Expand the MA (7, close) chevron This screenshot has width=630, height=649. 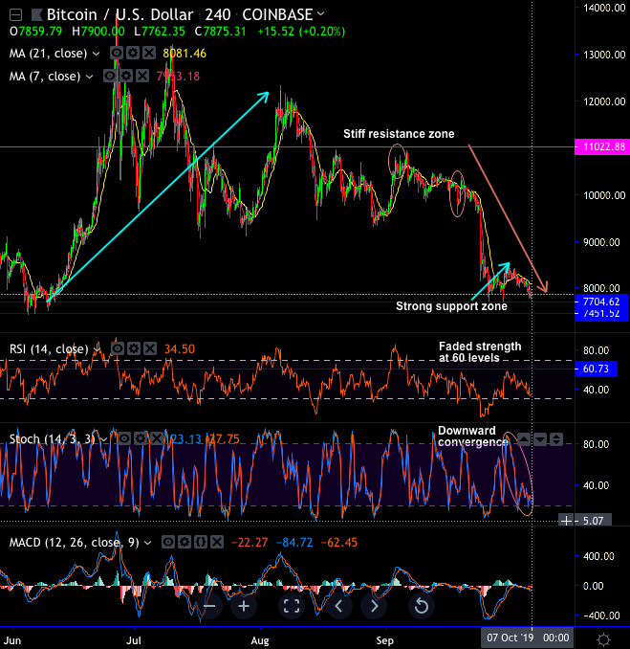91,76
